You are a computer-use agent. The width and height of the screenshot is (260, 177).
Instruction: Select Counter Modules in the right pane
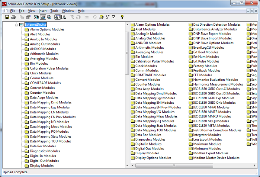pos(148,84)
